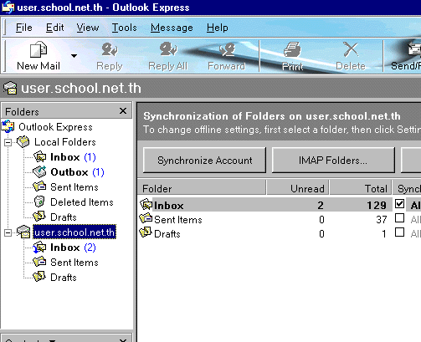Viewport: 421px width, 342px height.
Task: Open the New Mail dropdown arrow
Action: [74, 56]
